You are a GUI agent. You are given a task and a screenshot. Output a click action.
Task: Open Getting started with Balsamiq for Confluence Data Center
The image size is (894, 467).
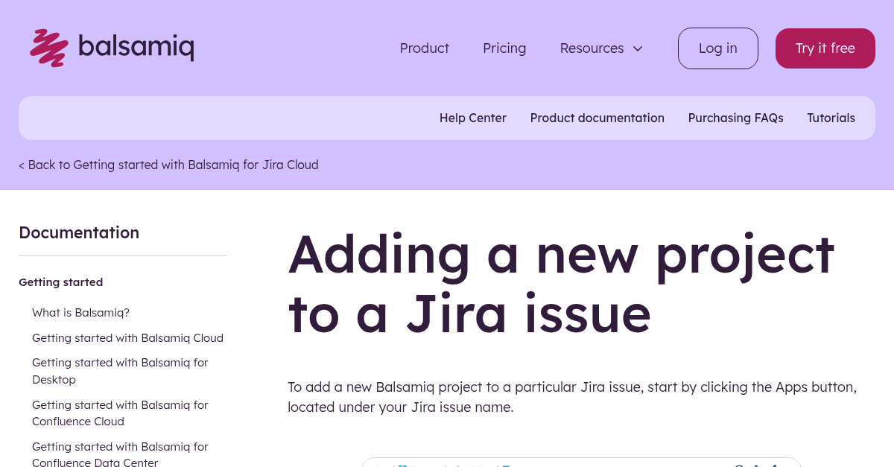120,454
